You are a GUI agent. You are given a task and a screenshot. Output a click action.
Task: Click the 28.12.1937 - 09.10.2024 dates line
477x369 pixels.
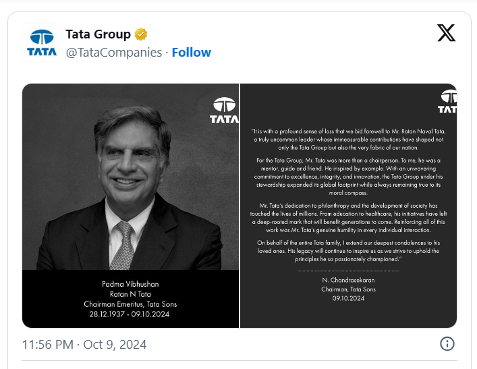[x=130, y=314]
